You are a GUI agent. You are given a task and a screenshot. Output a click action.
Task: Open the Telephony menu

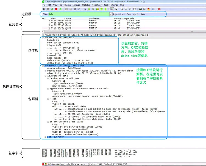[x=97, y=5]
